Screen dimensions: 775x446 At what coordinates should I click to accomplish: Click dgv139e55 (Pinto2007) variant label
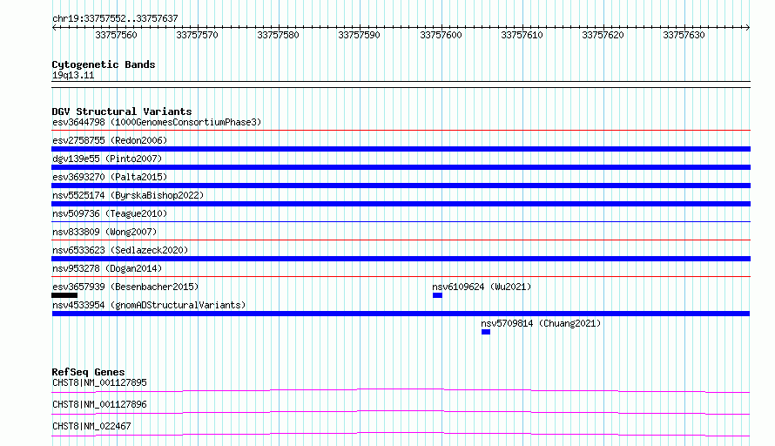107,159
